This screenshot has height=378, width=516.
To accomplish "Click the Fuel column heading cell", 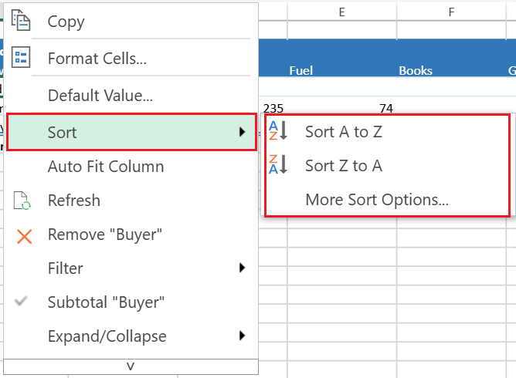I will (x=301, y=70).
